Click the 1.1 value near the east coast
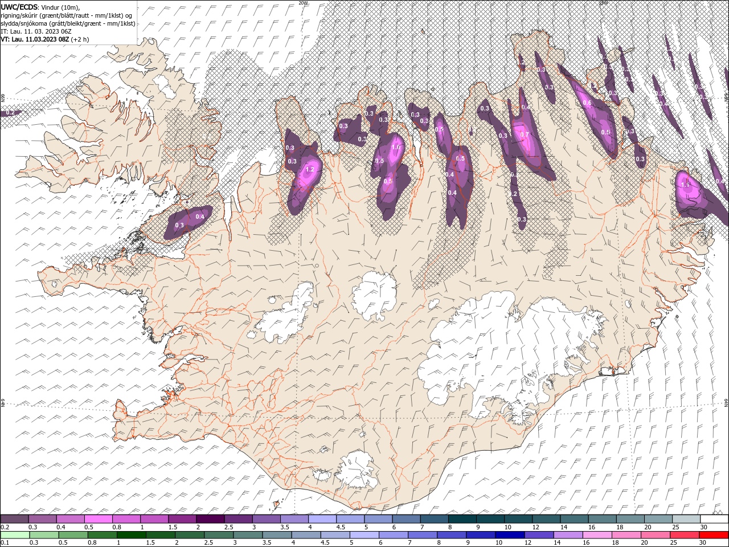Viewport: 729px width, 547px height. [685, 185]
